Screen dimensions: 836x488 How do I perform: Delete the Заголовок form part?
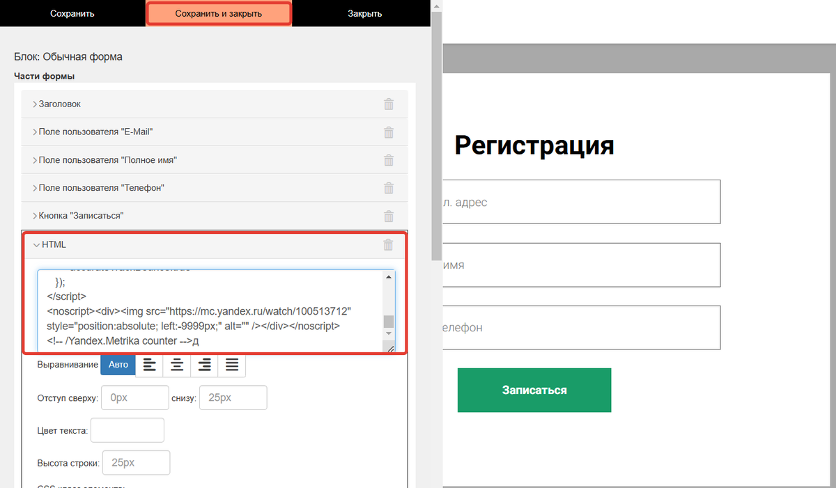389,104
